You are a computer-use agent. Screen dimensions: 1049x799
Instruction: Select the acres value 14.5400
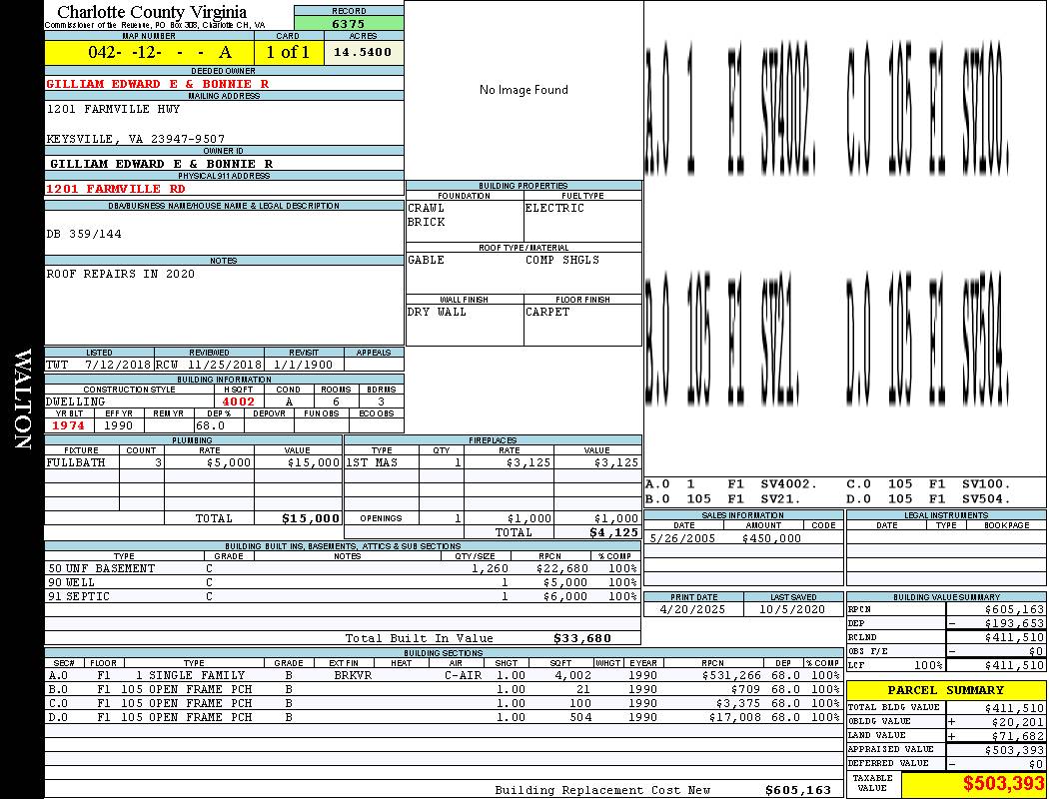[363, 52]
